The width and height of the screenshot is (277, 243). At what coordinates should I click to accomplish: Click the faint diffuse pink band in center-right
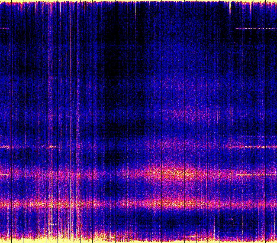pos(195,143)
